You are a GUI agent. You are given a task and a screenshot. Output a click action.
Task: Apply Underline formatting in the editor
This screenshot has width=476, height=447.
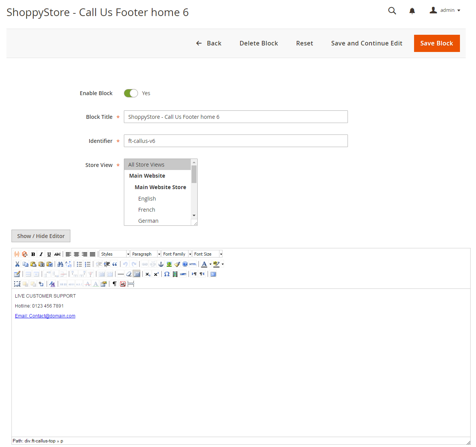pyautogui.click(x=49, y=254)
